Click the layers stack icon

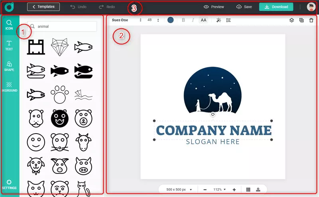click(x=291, y=20)
